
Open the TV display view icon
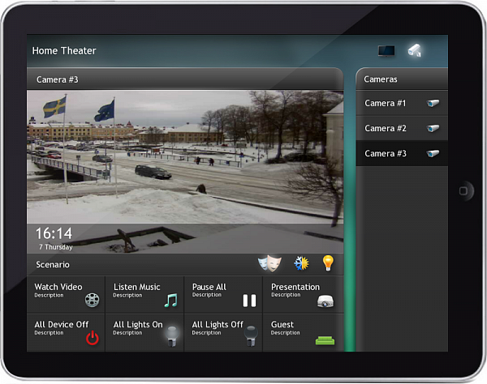click(x=386, y=51)
